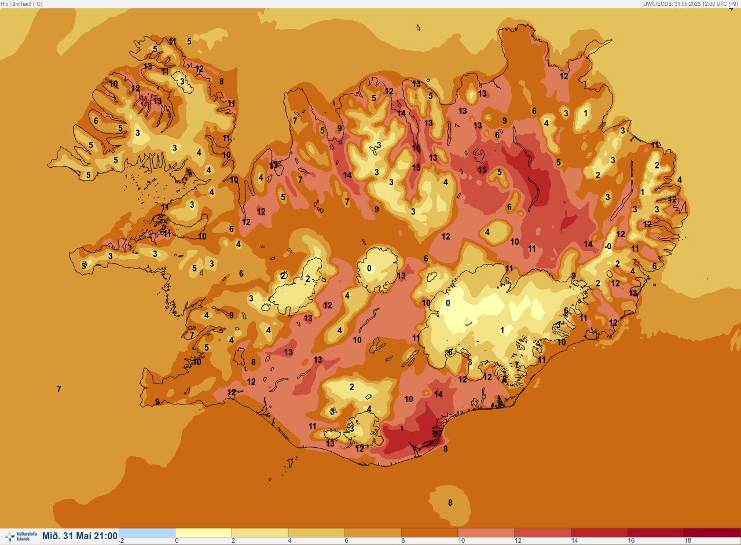Click the 14 tick label on the color legend
The image size is (741, 545).
pyautogui.click(x=575, y=540)
